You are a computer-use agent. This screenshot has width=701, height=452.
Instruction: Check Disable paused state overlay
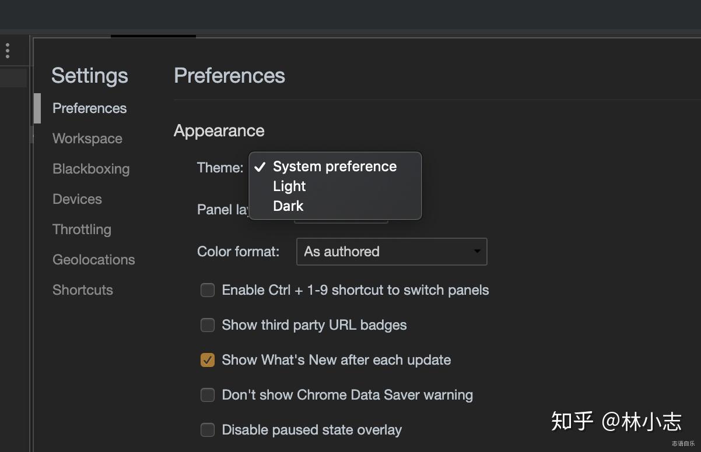coord(208,430)
